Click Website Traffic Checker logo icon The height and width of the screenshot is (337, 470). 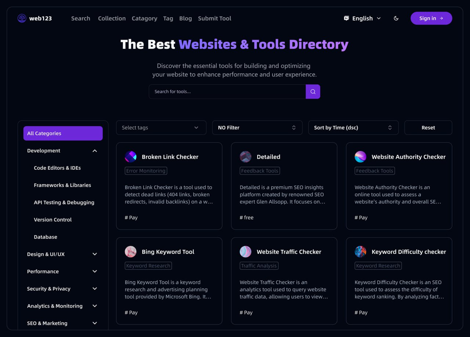coord(246,252)
